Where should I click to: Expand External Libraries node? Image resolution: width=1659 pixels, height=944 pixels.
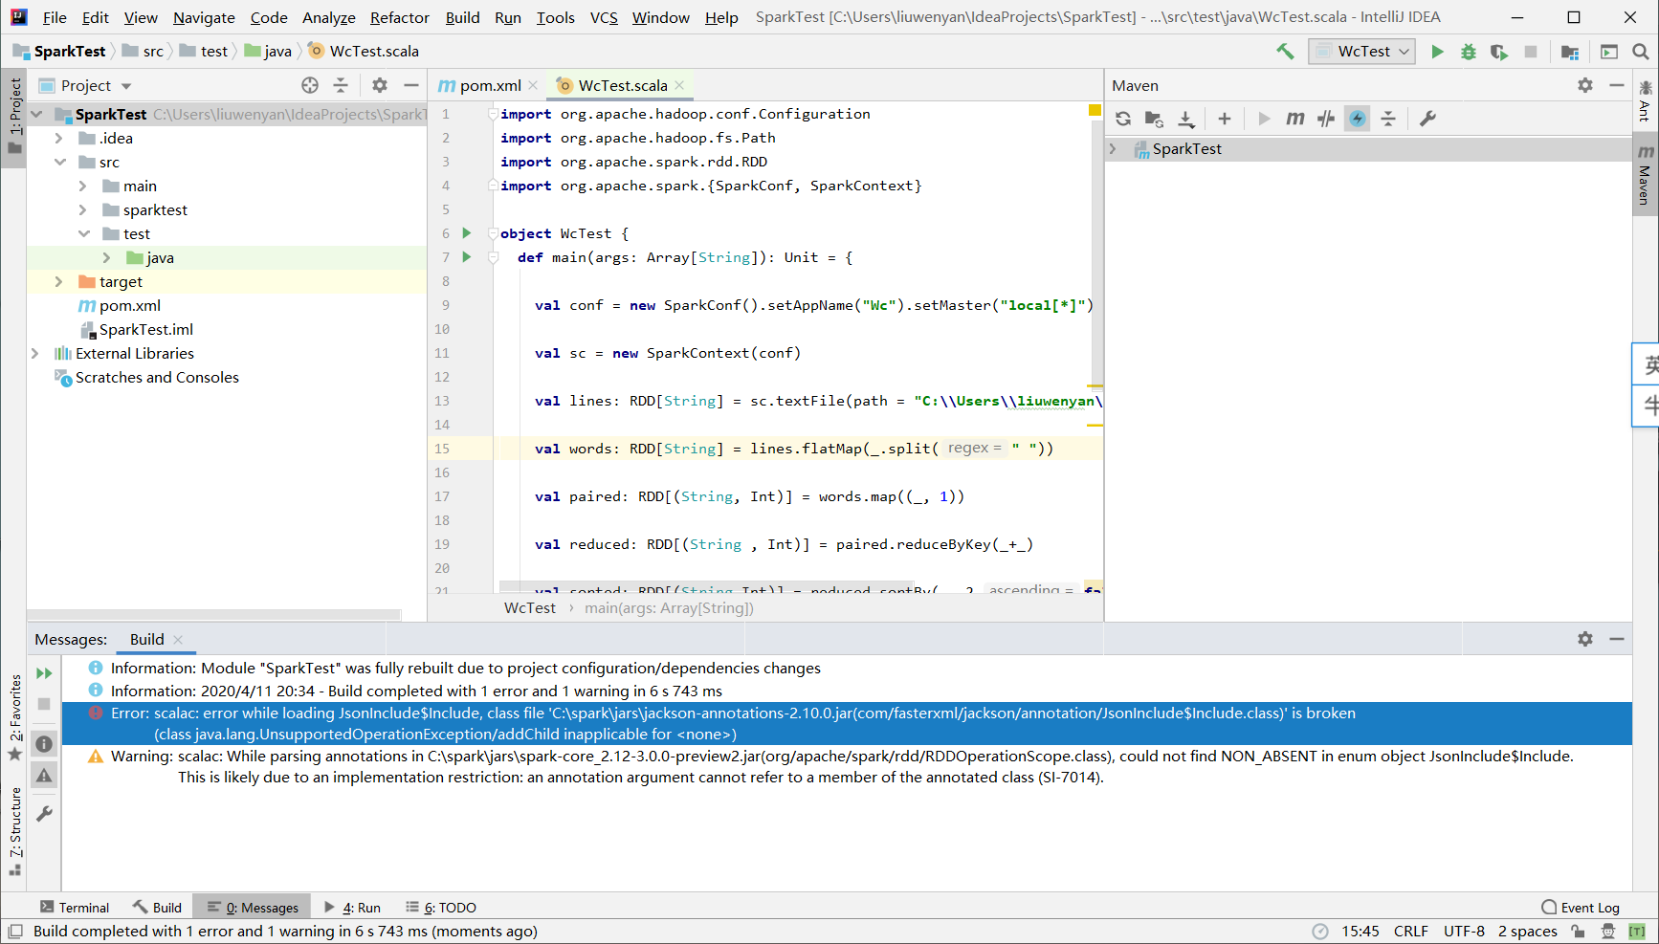35,353
